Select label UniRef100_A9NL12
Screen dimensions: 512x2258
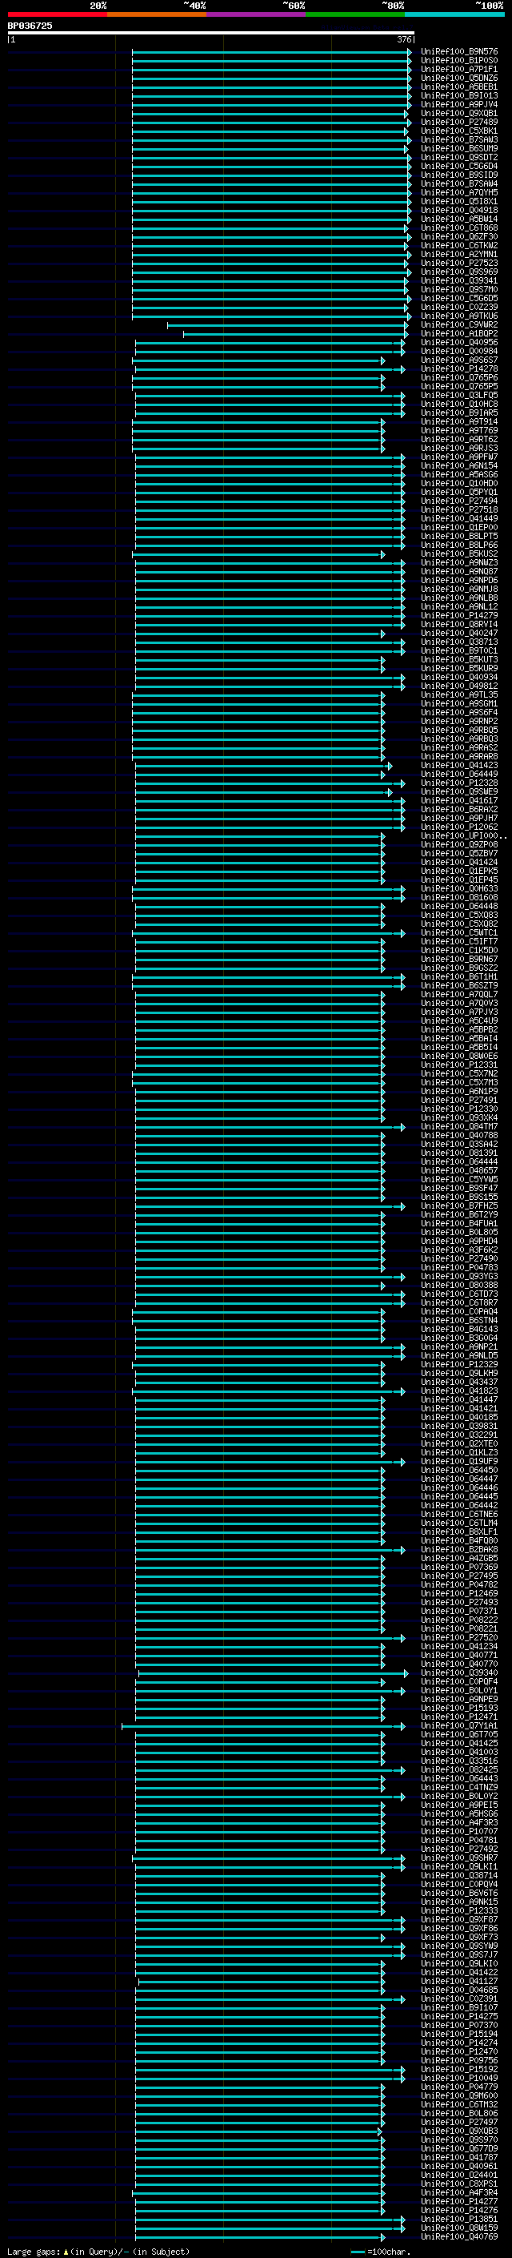click(459, 606)
